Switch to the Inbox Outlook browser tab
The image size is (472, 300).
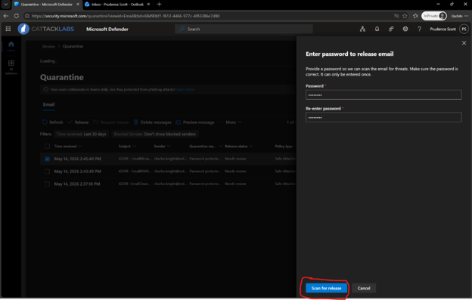coord(117,5)
